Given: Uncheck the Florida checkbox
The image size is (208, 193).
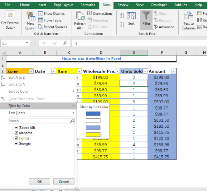Looking at the screenshot, I should tap(16, 138).
